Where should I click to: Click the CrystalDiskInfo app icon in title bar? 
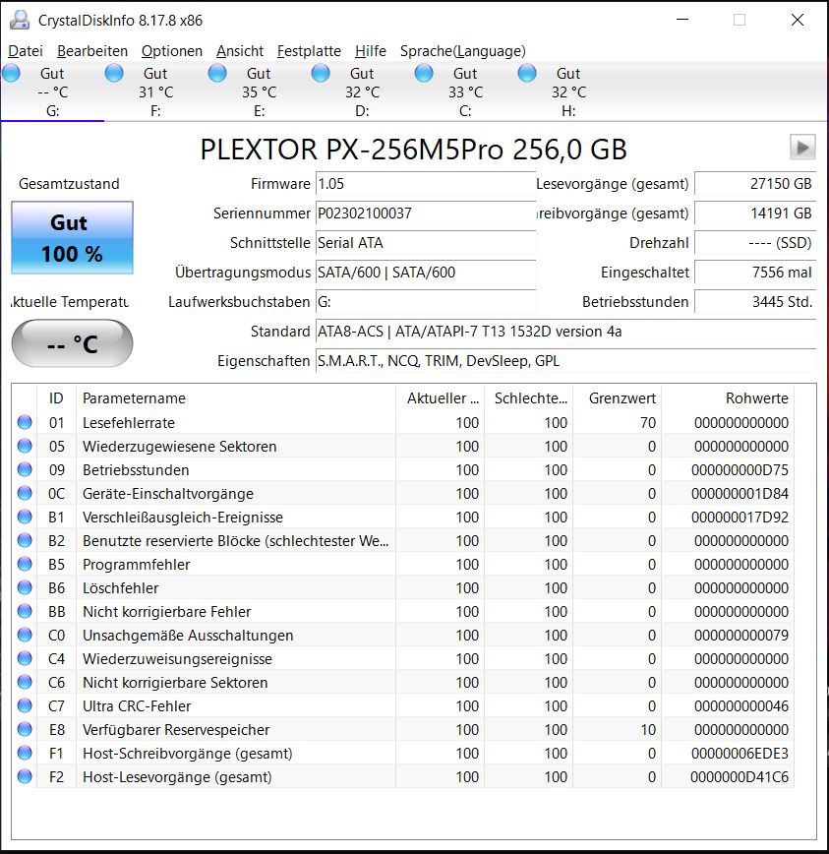tap(20, 20)
